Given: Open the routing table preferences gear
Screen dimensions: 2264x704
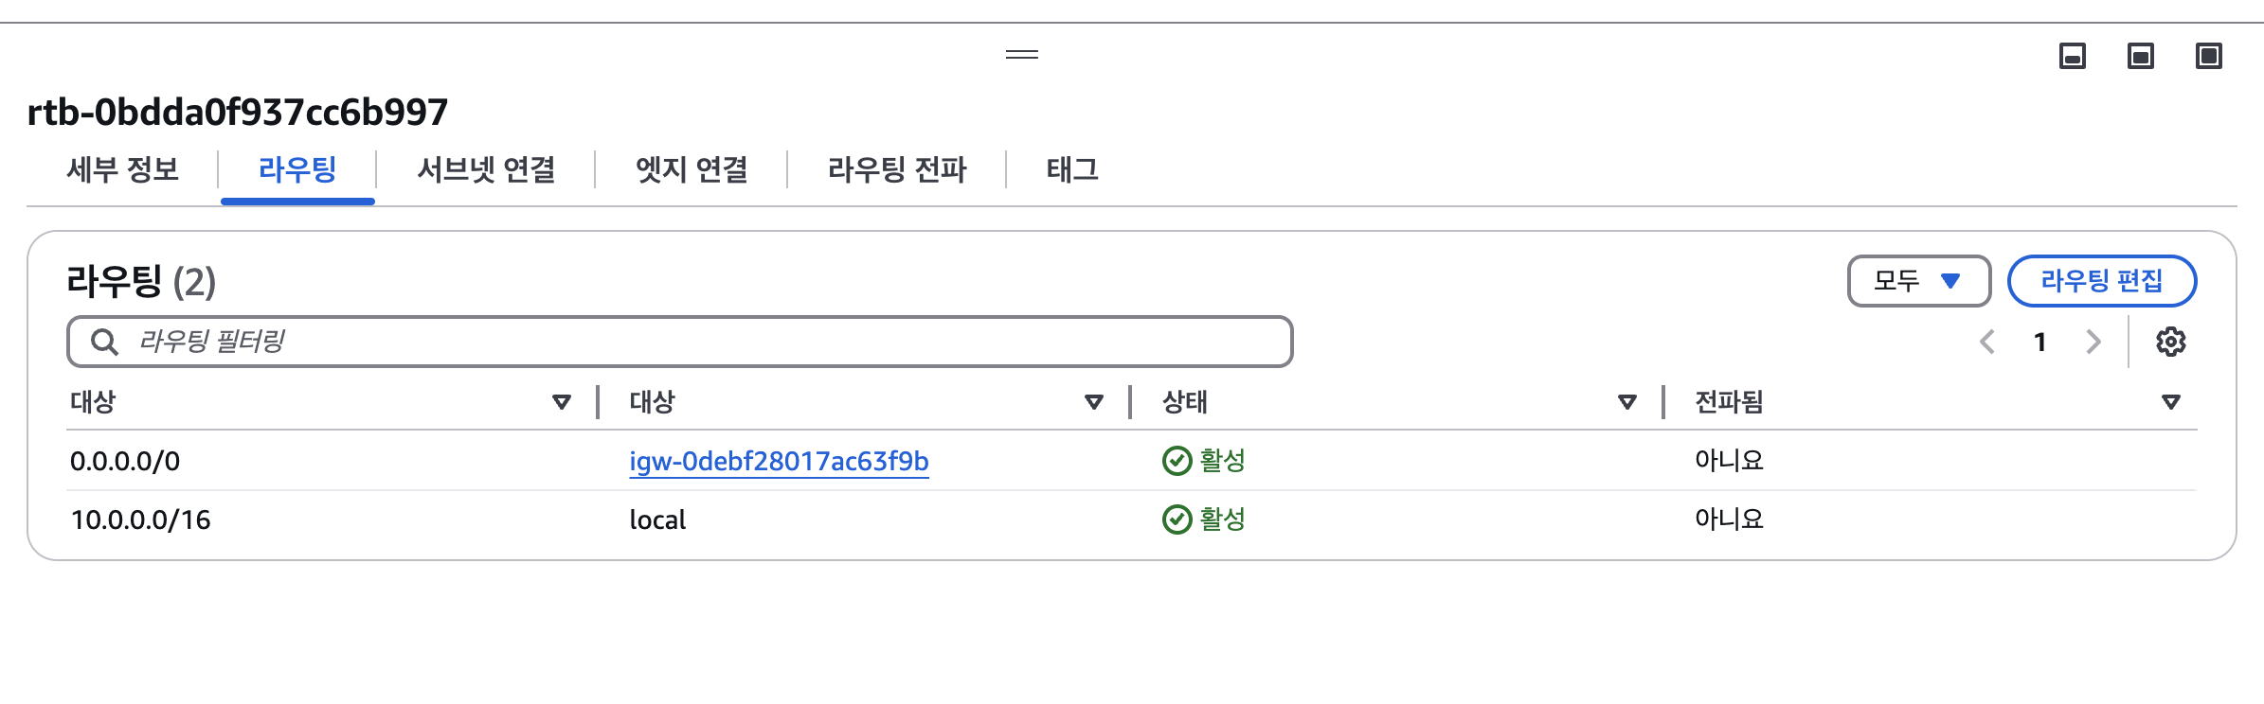Looking at the screenshot, I should 2171,342.
